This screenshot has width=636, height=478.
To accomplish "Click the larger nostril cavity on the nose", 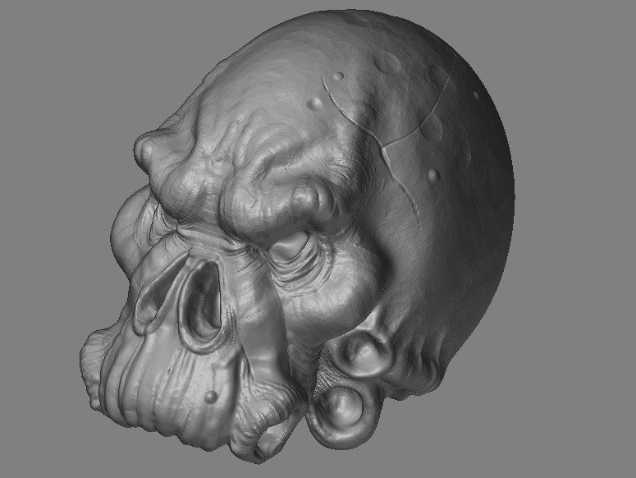I will 201,301.
